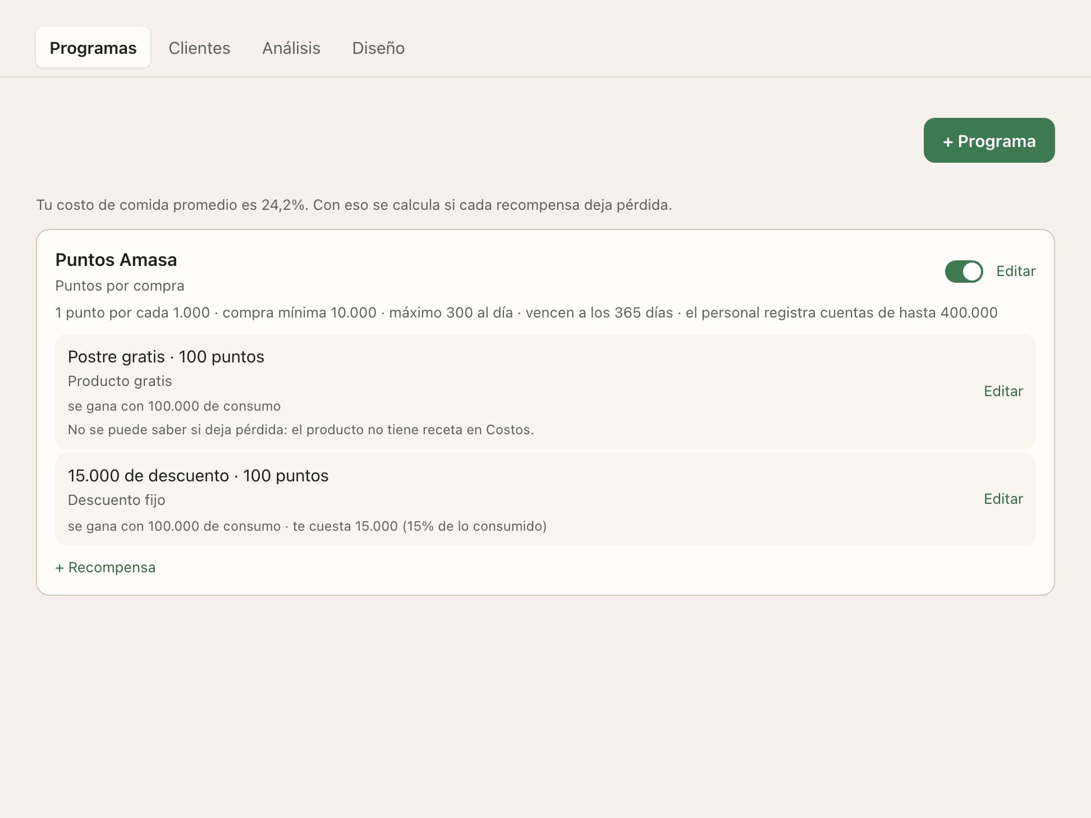Click 'se gana con 100.000 de consumo' under Postre gratis
Screen dimensions: 1091x818
pos(174,406)
